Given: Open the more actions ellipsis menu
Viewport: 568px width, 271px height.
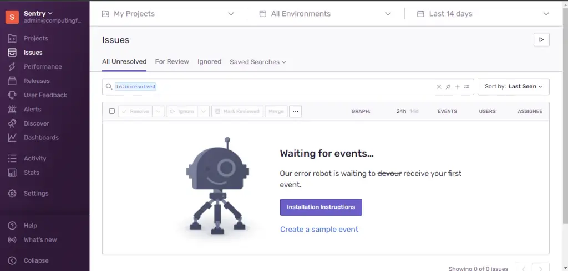Looking at the screenshot, I should pyautogui.click(x=295, y=111).
